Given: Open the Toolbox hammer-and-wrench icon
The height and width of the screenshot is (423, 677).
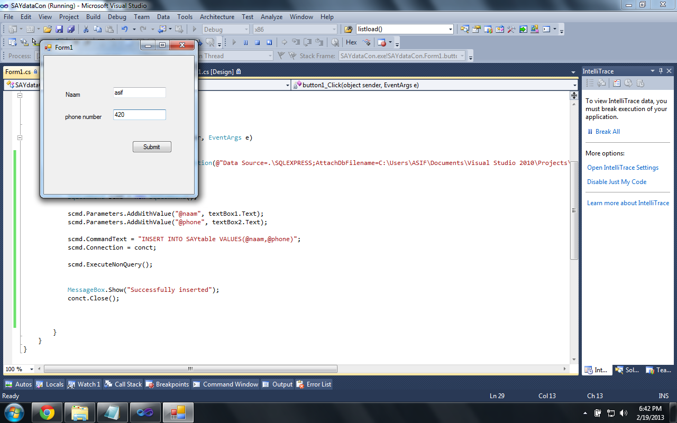Looking at the screenshot, I should pyautogui.click(x=511, y=30).
